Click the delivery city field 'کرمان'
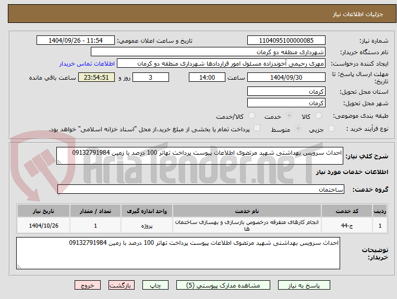 coord(286,103)
